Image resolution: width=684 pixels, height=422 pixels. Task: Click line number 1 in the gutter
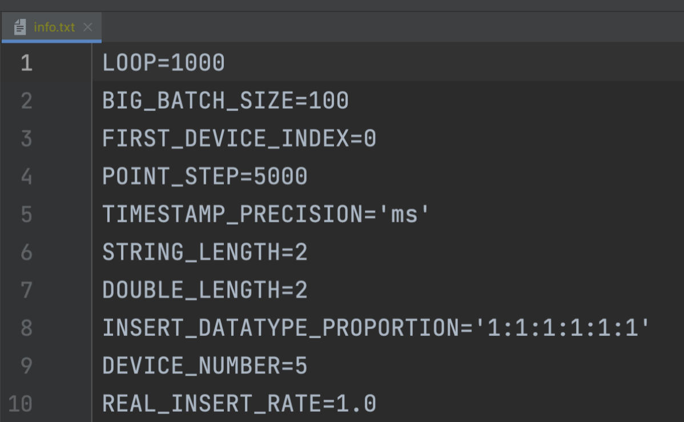click(26, 63)
